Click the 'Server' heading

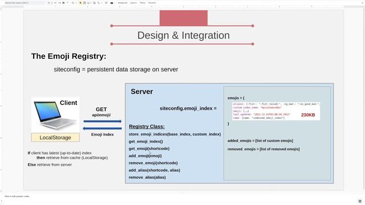click(142, 92)
